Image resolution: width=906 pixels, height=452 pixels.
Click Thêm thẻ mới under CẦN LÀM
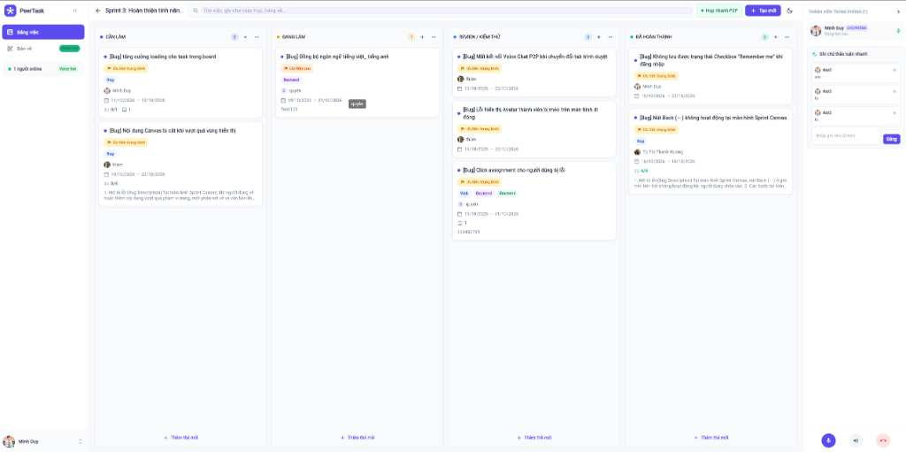[x=180, y=438]
